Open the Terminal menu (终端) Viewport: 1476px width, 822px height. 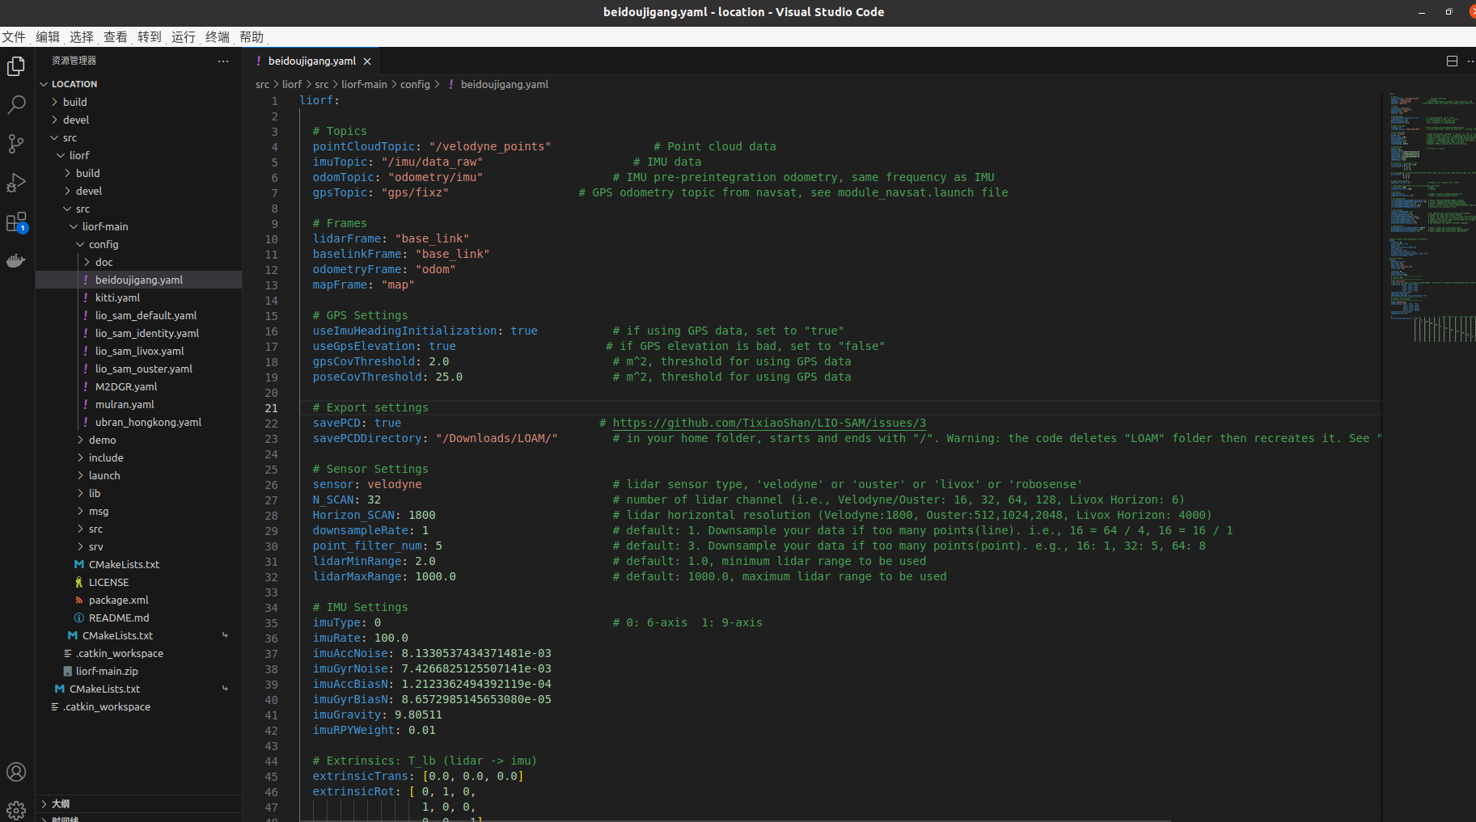217,37
